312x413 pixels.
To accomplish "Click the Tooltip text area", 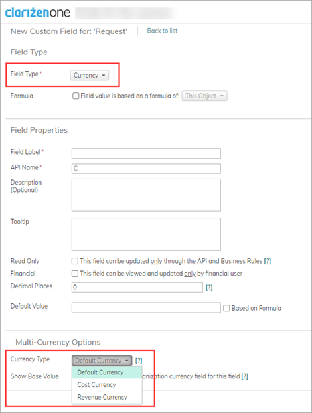I will tap(146, 234).
